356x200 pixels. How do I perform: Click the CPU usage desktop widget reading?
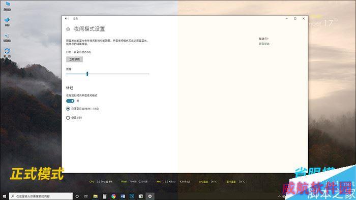101,182
